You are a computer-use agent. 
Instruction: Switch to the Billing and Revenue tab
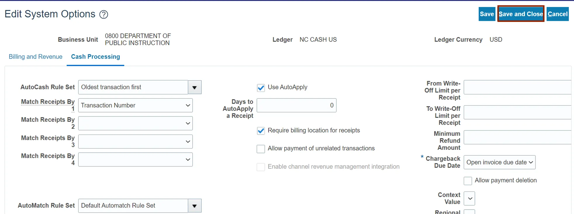tap(35, 57)
